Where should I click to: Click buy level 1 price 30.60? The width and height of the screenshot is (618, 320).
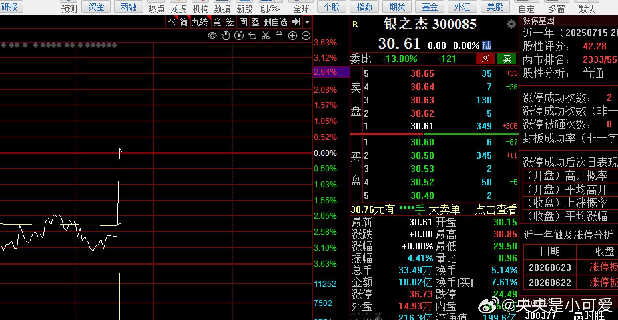click(422, 142)
